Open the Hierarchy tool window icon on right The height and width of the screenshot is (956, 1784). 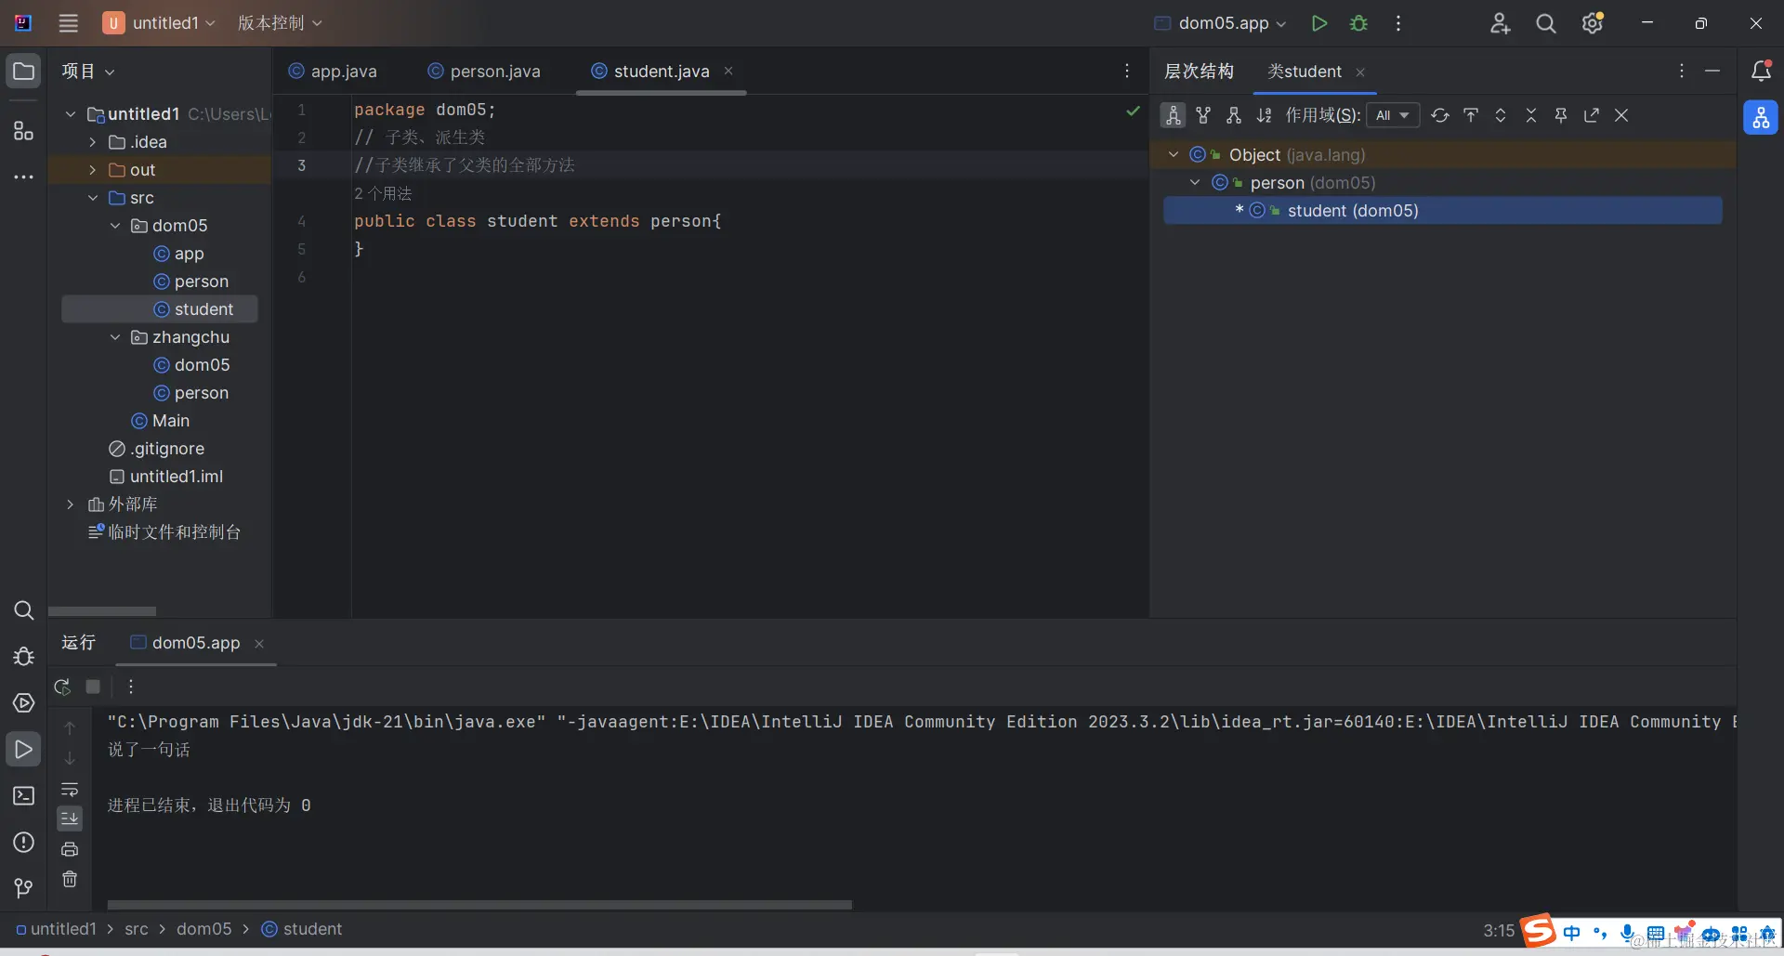point(1761,118)
